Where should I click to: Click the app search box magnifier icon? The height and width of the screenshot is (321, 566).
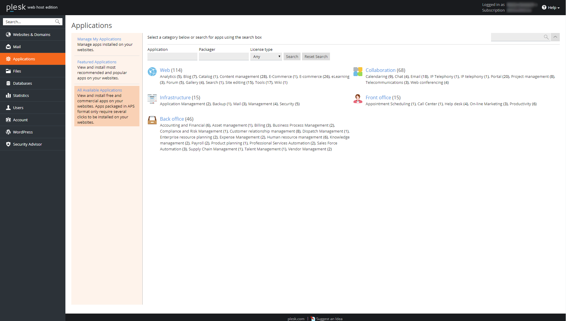pos(546,37)
